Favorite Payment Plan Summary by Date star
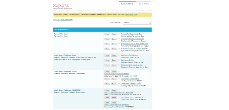 pos(119,34)
